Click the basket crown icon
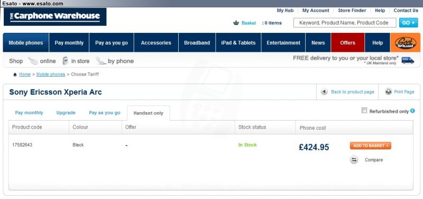423x199 pixels. tap(236, 23)
